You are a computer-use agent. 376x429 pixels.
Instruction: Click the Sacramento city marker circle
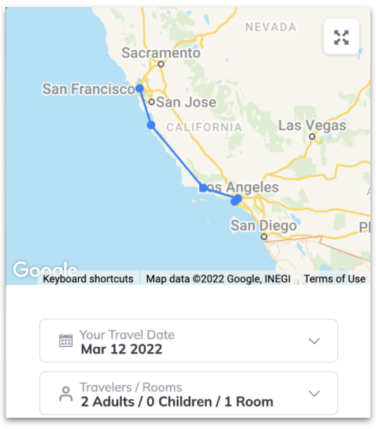click(161, 64)
